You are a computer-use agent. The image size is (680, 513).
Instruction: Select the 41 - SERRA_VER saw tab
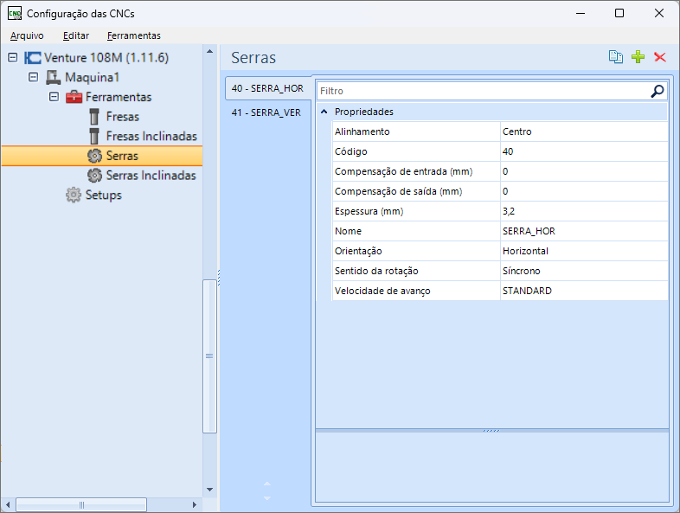pyautogui.click(x=266, y=112)
